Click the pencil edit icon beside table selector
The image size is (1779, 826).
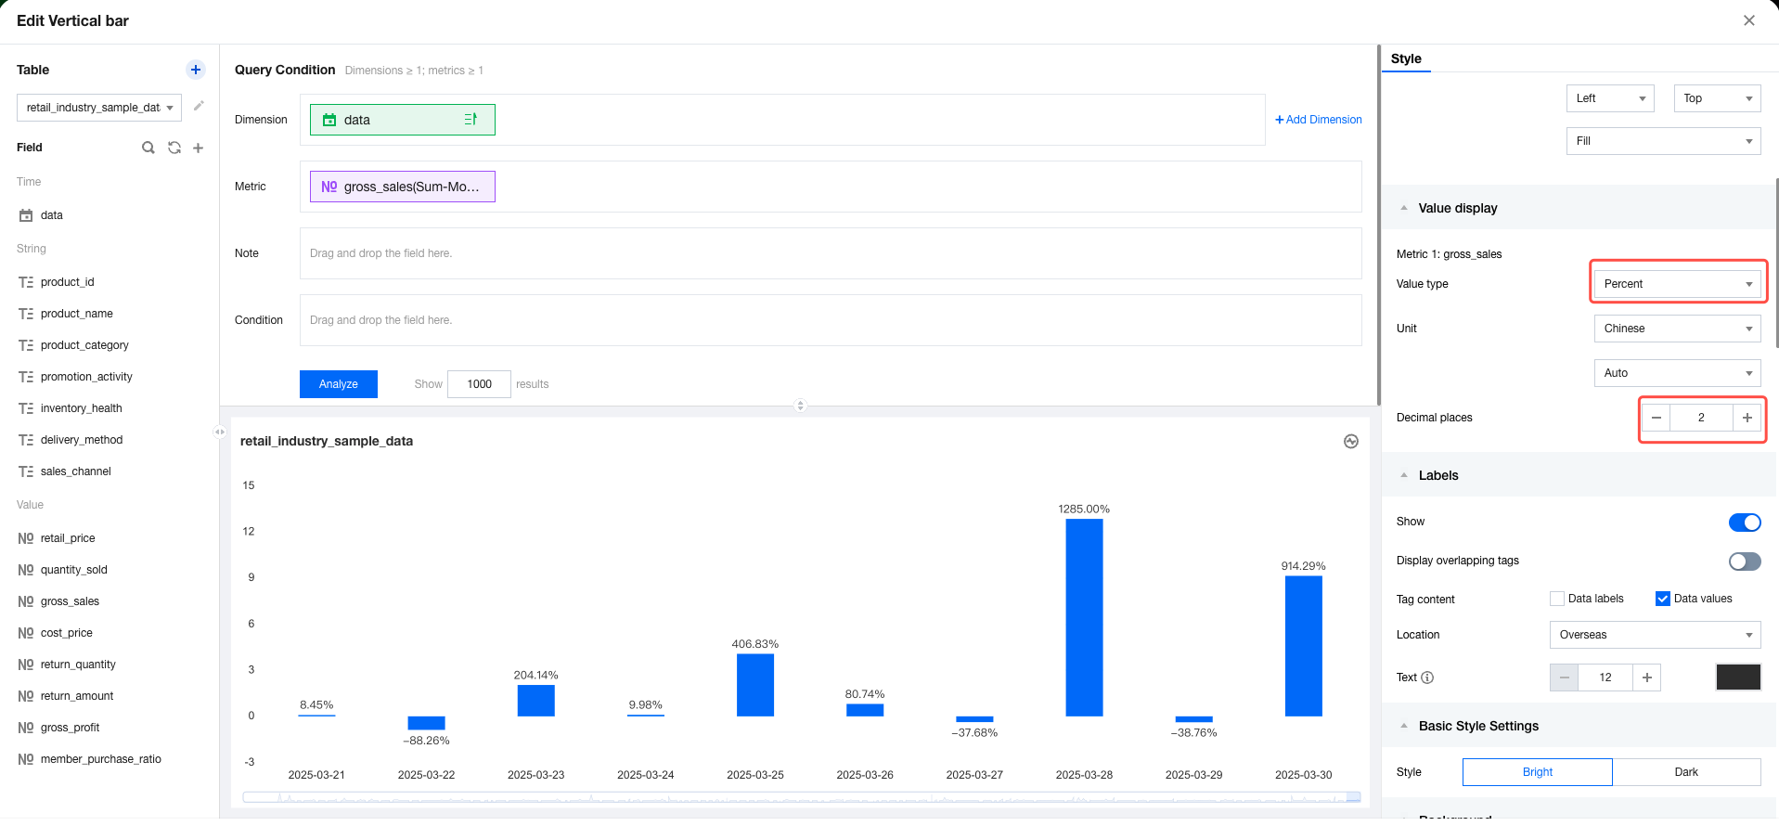pyautogui.click(x=199, y=106)
